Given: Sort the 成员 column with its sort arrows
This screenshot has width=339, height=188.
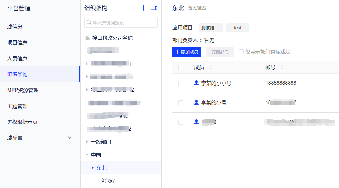Looking at the screenshot, I should [x=211, y=67].
